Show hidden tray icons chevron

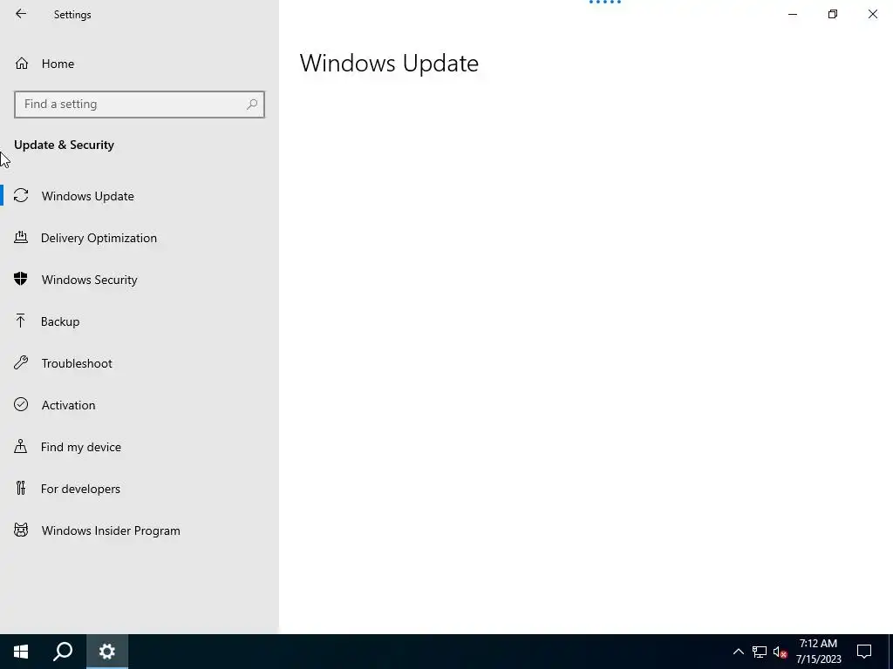pos(738,652)
